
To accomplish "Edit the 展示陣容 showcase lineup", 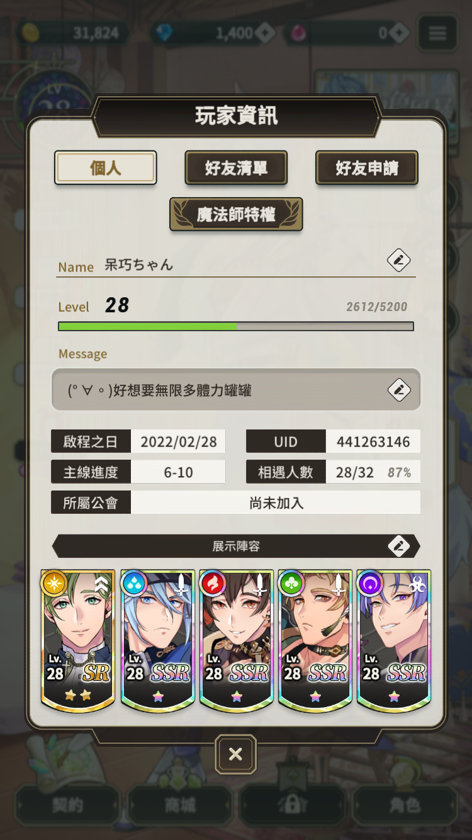I will pyautogui.click(x=399, y=546).
